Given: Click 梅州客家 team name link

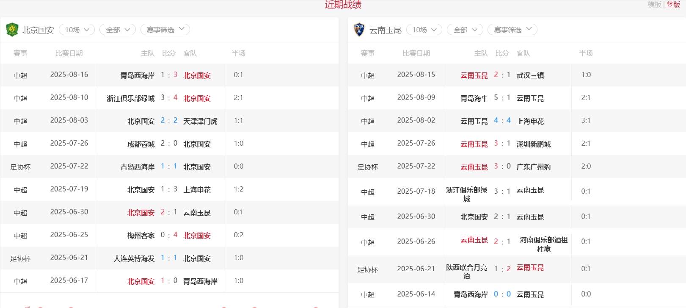Looking at the screenshot, I should pyautogui.click(x=141, y=236).
